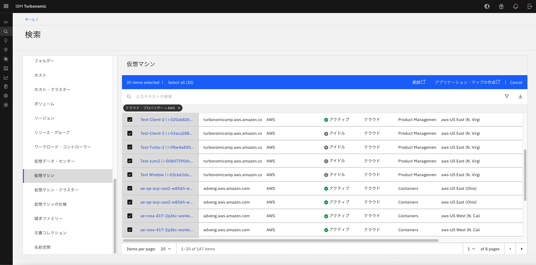
Task: Click the horizontal scrollbar under the table
Action: [280, 240]
